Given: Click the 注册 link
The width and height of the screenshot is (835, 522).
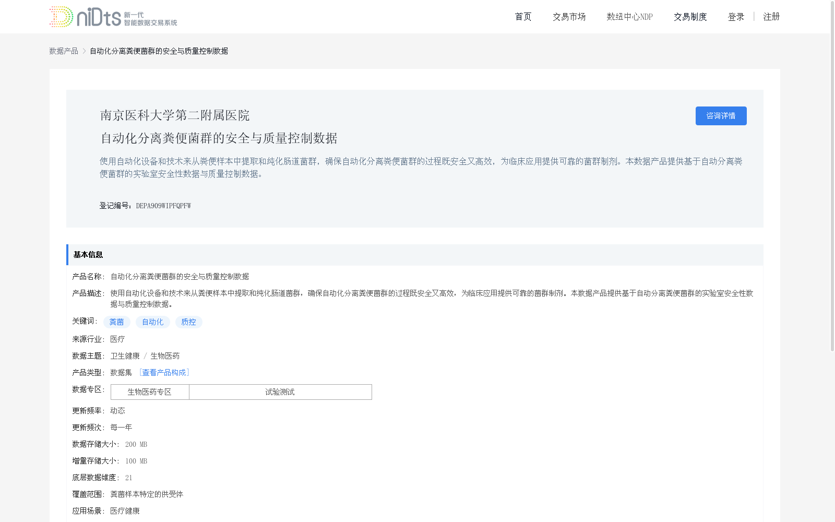Looking at the screenshot, I should 771,17.
